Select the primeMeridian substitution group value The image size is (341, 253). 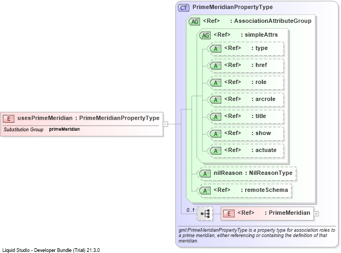(64, 129)
